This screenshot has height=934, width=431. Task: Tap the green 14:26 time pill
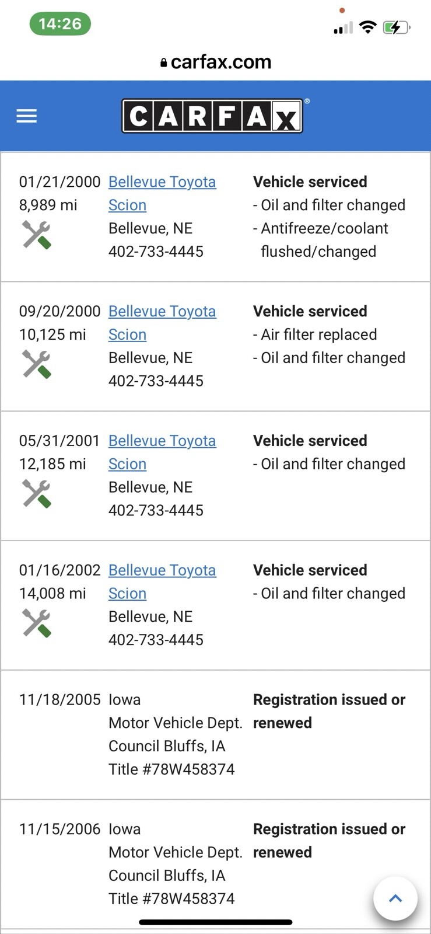click(x=60, y=24)
